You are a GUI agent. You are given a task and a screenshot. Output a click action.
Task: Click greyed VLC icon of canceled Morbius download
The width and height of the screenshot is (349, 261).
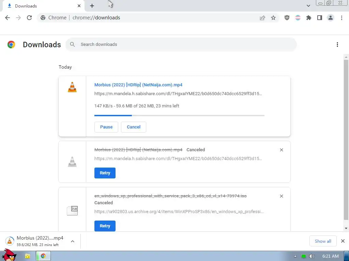(x=72, y=162)
